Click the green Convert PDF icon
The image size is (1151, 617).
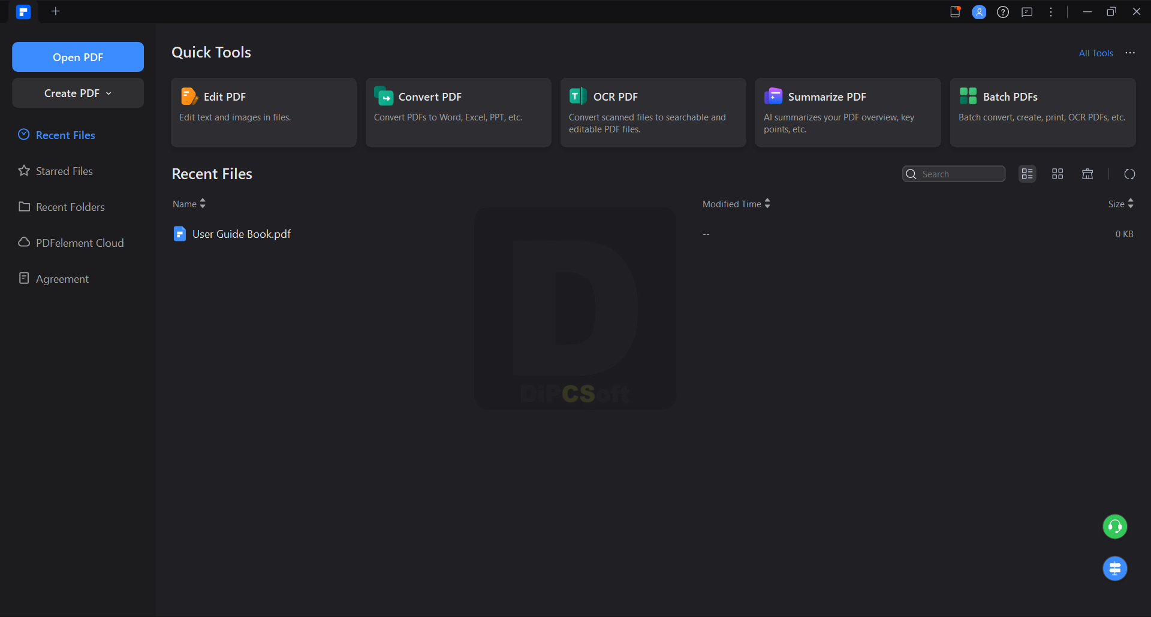[384, 96]
